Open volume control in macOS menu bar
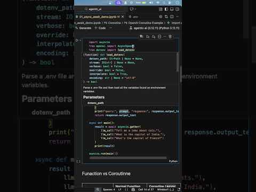 point(151,3)
